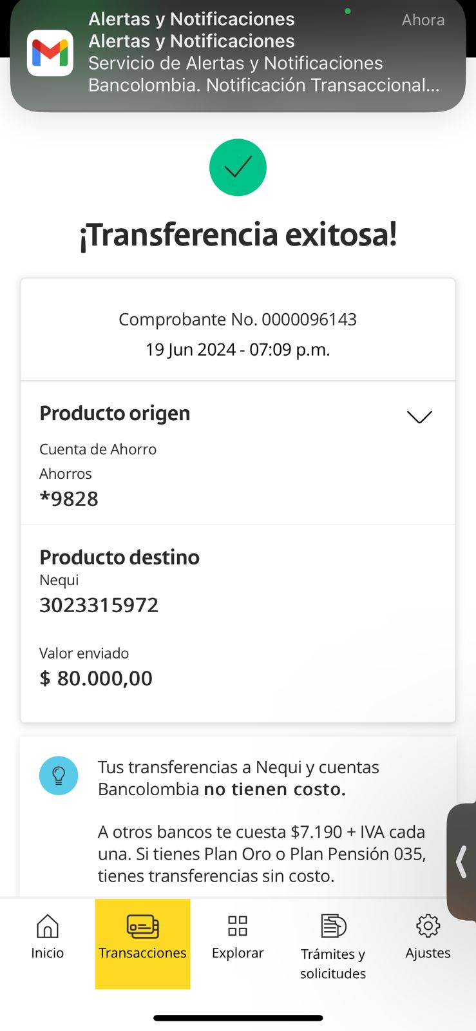Tap the transfer cost info message
This screenshot has height=1031, width=476.
(262, 822)
